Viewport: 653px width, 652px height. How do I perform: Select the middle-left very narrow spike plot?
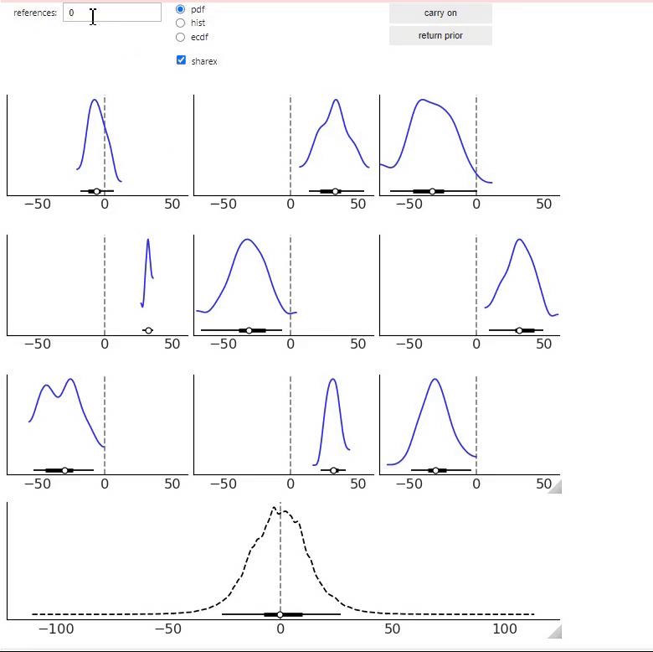point(97,285)
